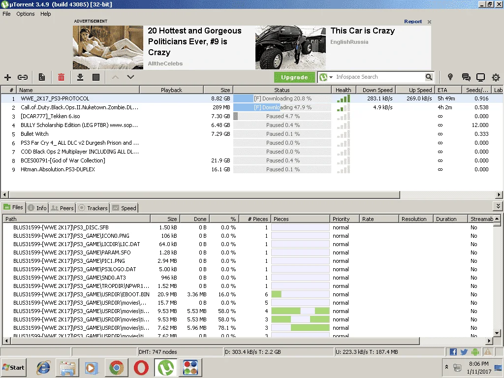This screenshot has width=504, height=378.
Task: Click the search magnifier icon
Action: pos(429,77)
